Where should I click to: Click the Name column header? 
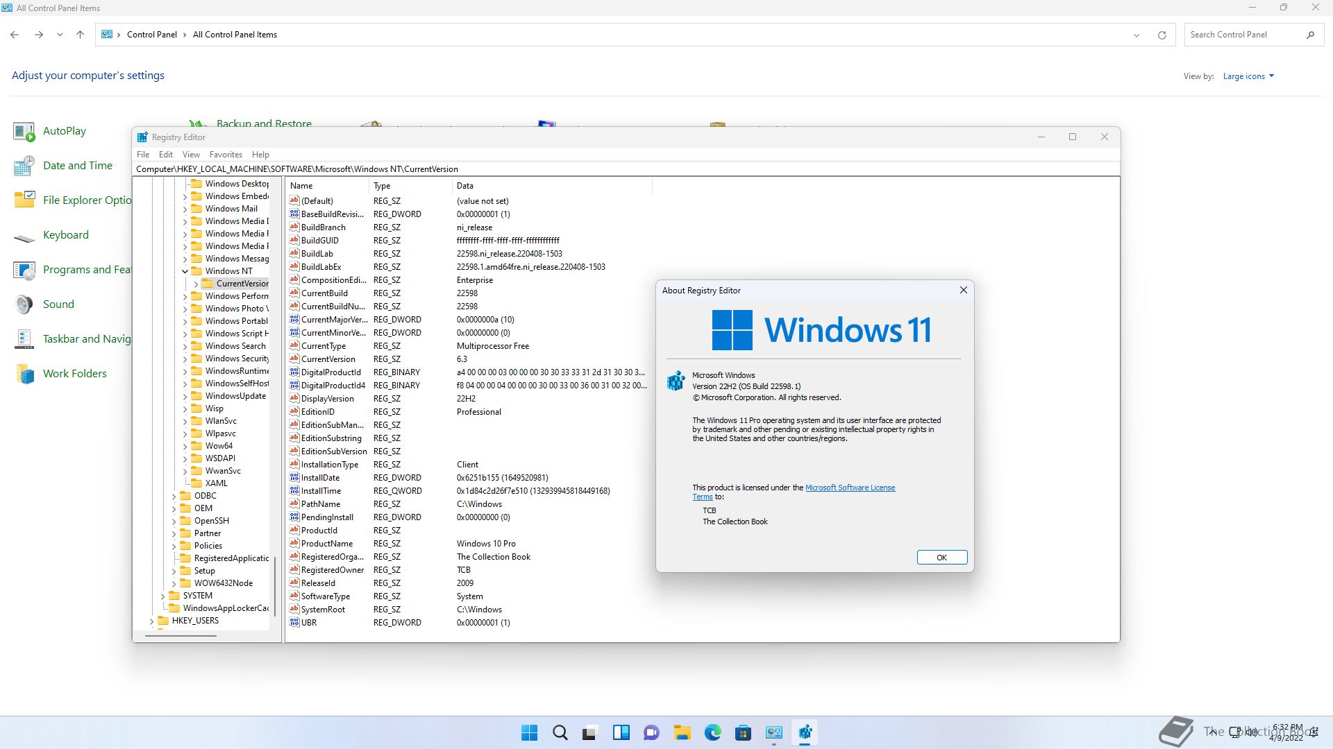[328, 186]
